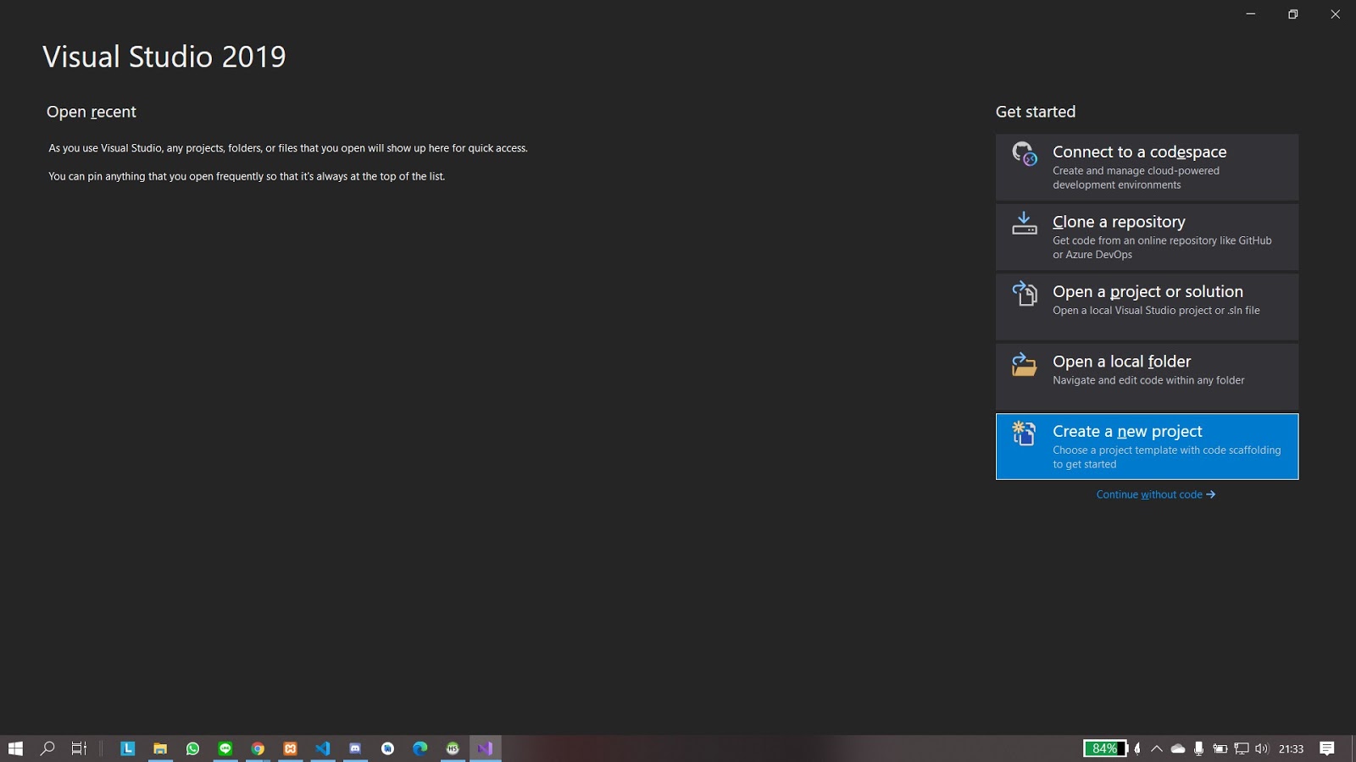Viewport: 1356px width, 762px height.
Task: Open the Windows Start menu
Action: point(15,748)
